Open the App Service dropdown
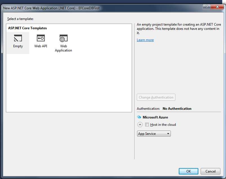Viewport: 226px width, 179px height. click(154, 134)
